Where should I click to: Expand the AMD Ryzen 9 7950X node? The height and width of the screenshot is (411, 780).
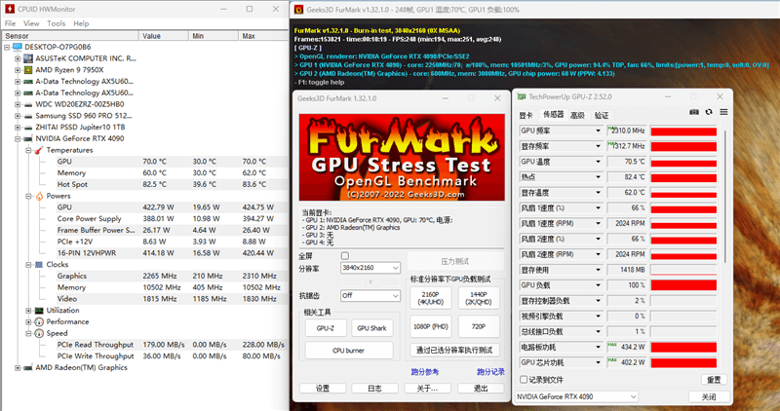(18, 70)
